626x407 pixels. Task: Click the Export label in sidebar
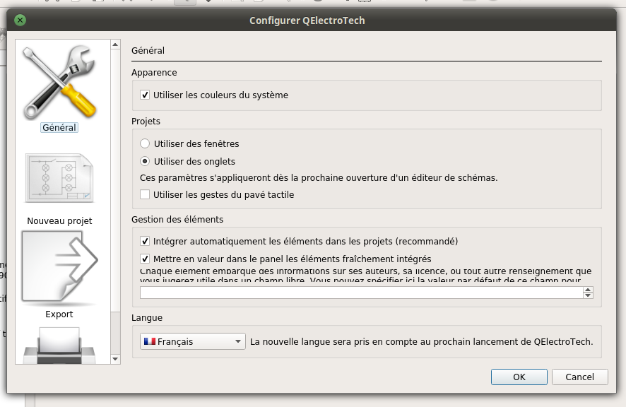click(x=59, y=314)
